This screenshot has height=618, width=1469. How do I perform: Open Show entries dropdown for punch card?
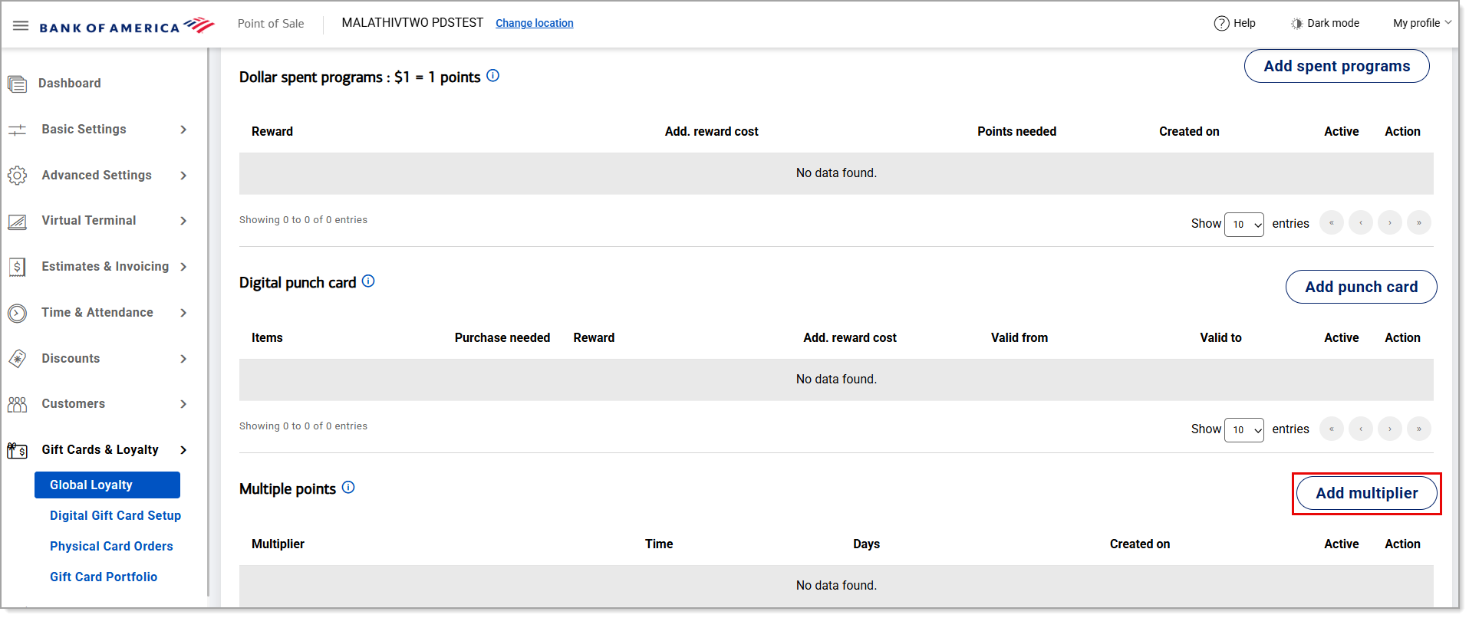1244,429
